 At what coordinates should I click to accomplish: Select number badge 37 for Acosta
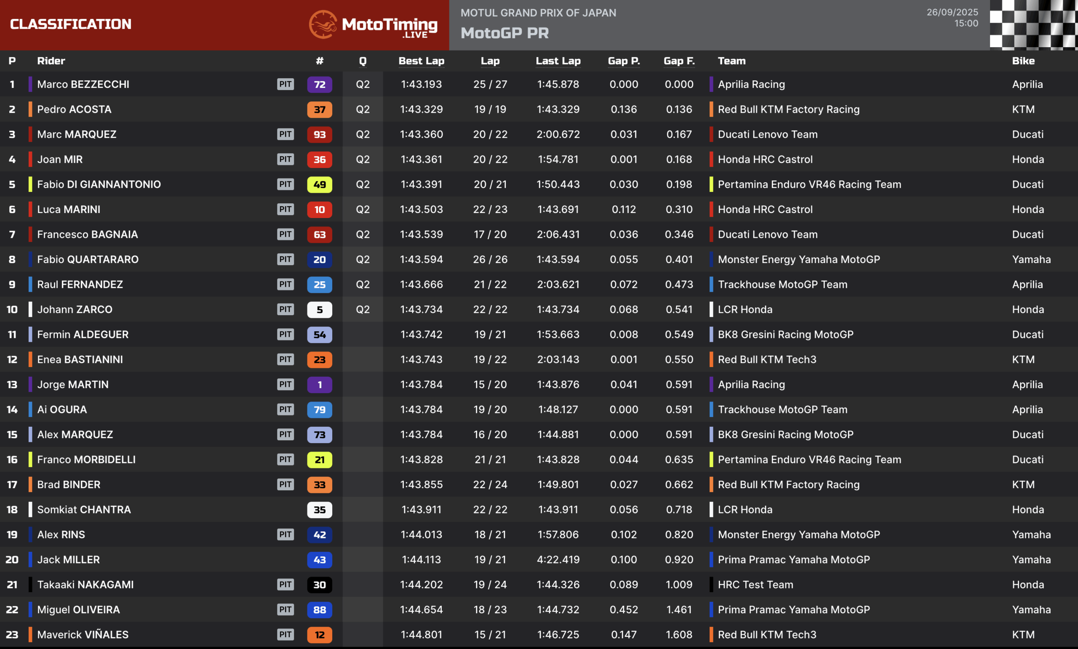[x=319, y=109]
